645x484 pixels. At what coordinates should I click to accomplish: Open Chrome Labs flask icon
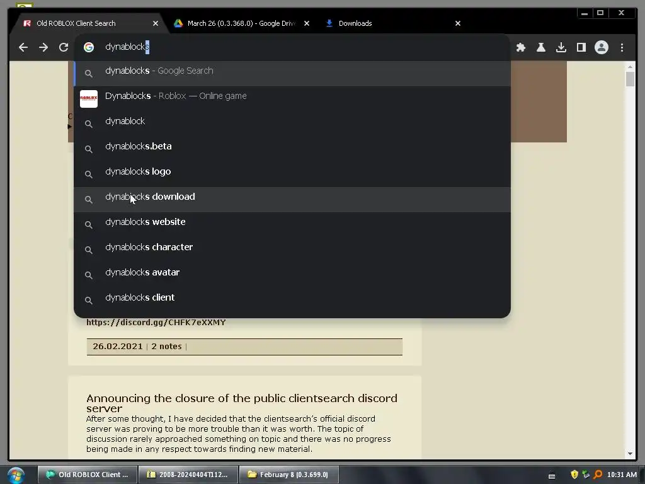click(x=541, y=47)
